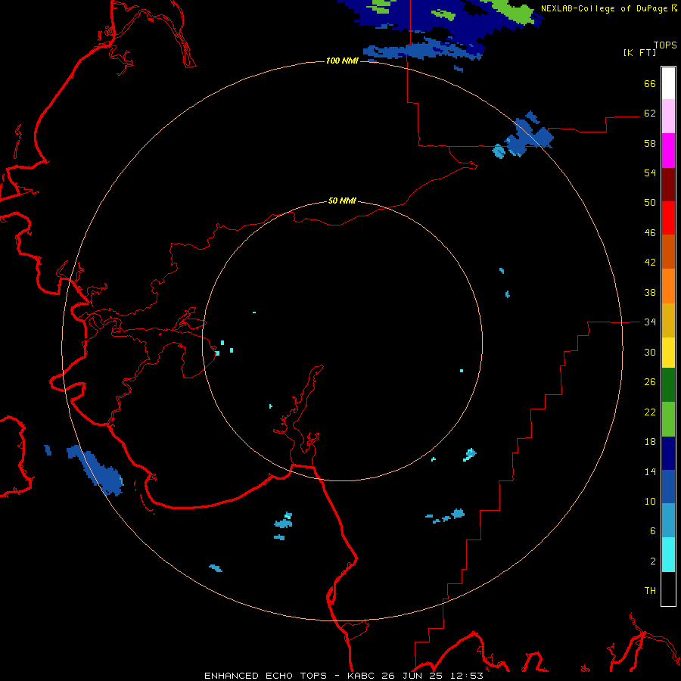Viewport: 681px width, 681px height.
Task: Click the dark orange legend color segment
Action: [x=668, y=252]
